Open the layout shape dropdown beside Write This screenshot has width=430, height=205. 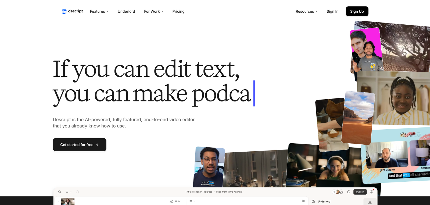[x=192, y=201]
